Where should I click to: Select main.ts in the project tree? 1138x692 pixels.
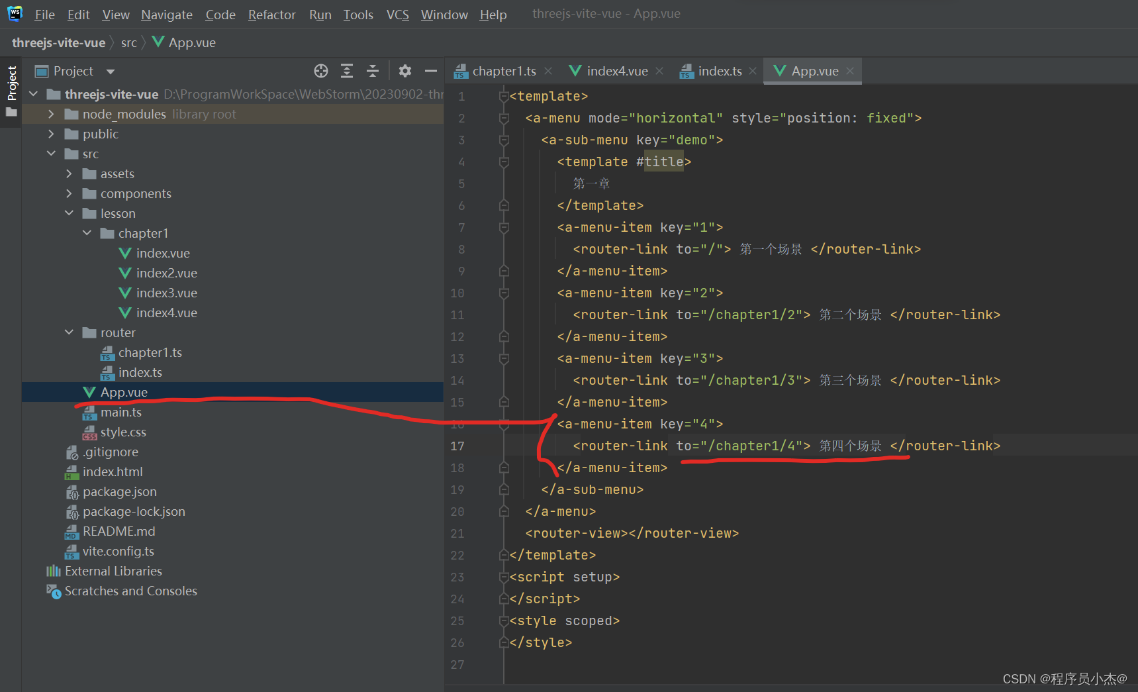pos(120,412)
